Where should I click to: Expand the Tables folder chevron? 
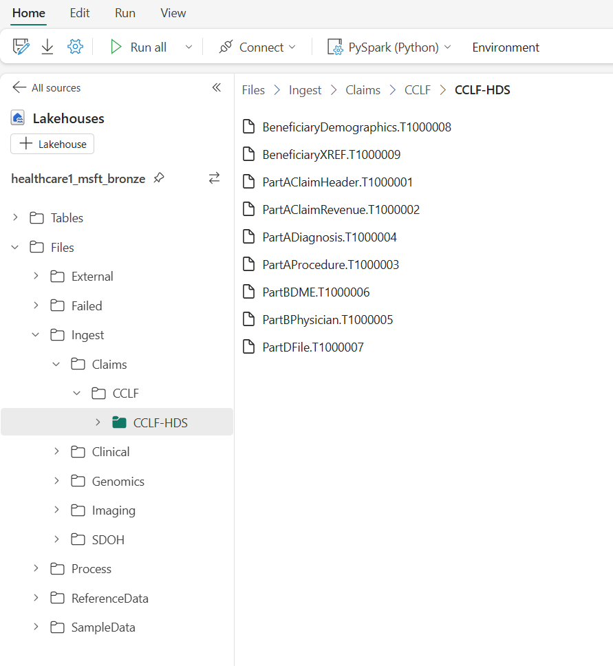pos(16,218)
